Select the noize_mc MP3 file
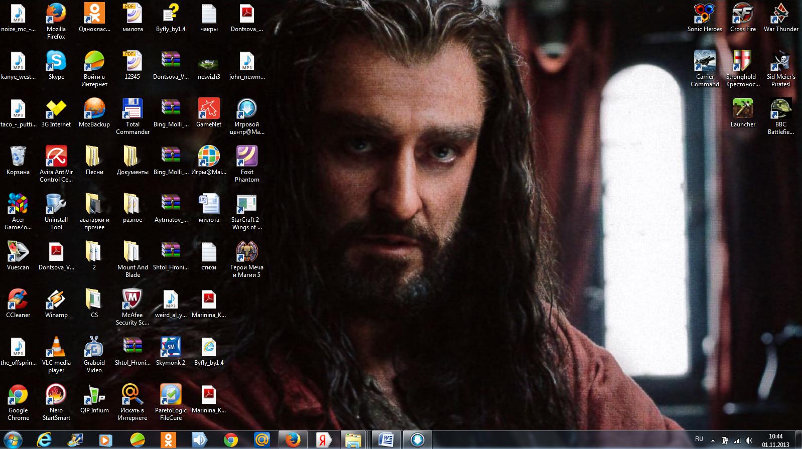This screenshot has height=449, width=802. (18, 18)
